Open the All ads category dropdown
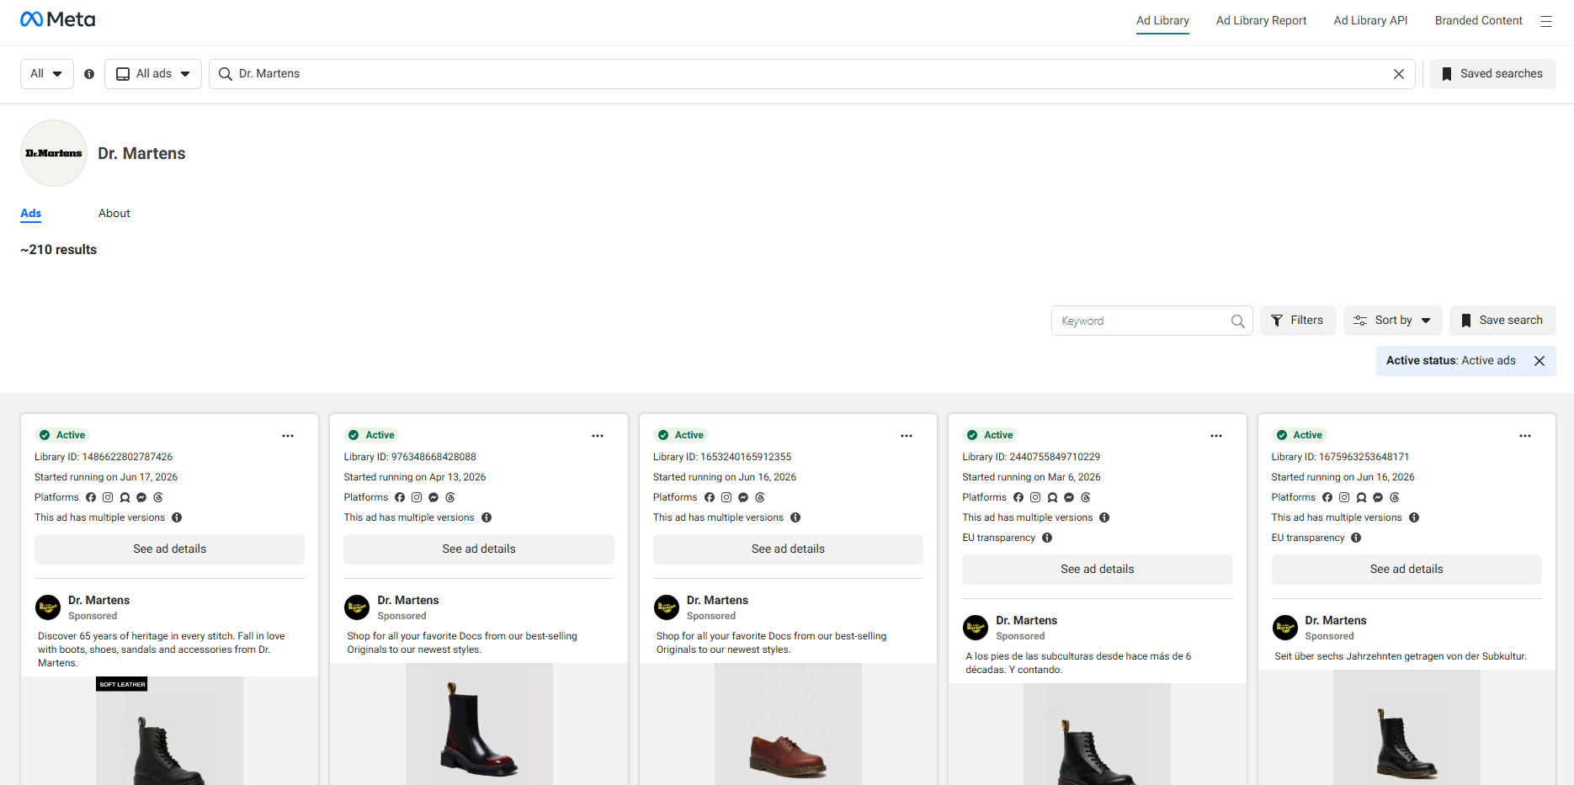This screenshot has width=1574, height=785. [x=153, y=74]
